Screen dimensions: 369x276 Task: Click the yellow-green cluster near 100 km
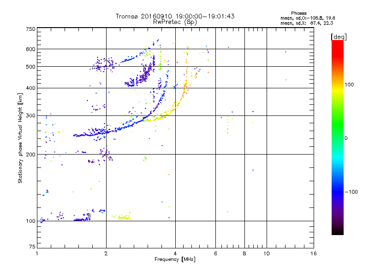click(x=121, y=217)
